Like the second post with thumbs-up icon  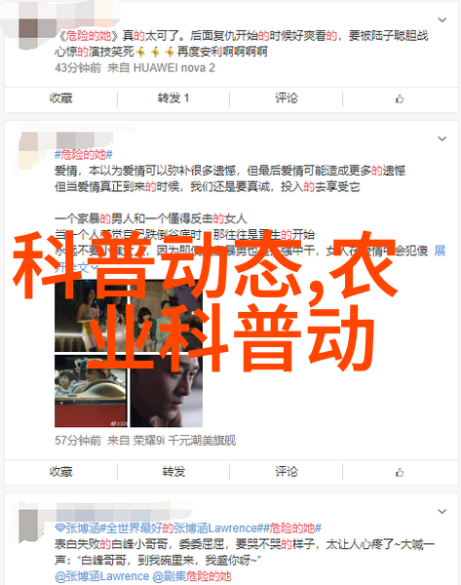(400, 472)
